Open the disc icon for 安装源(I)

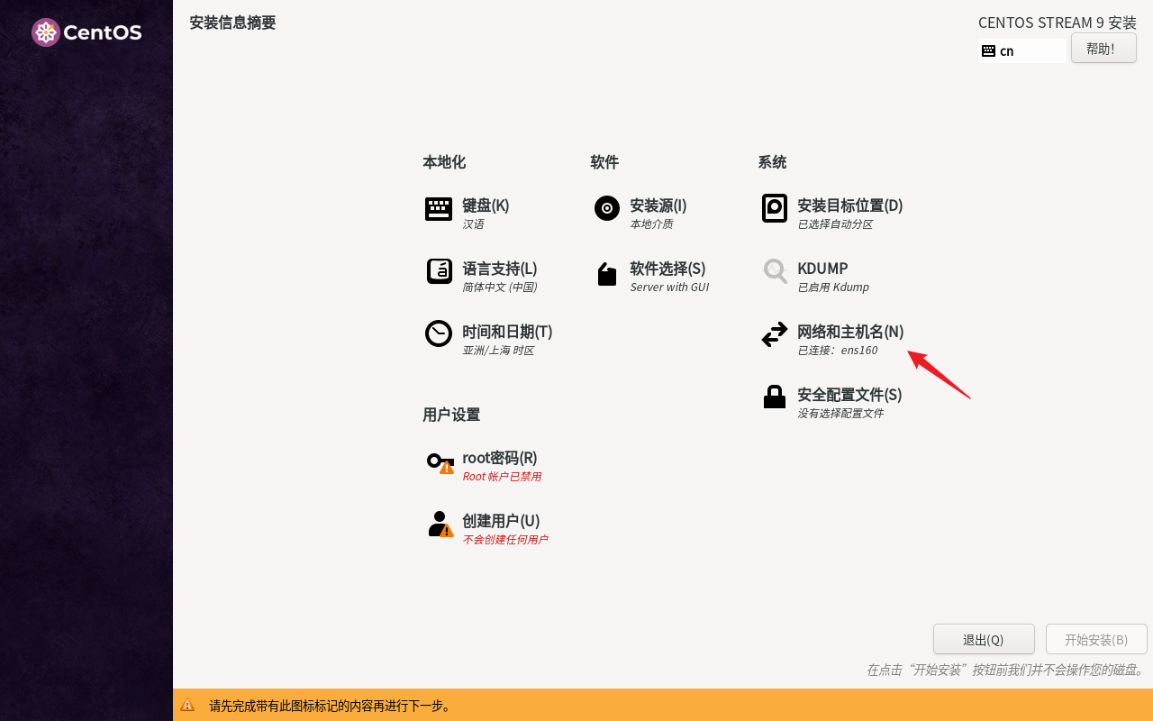point(606,208)
